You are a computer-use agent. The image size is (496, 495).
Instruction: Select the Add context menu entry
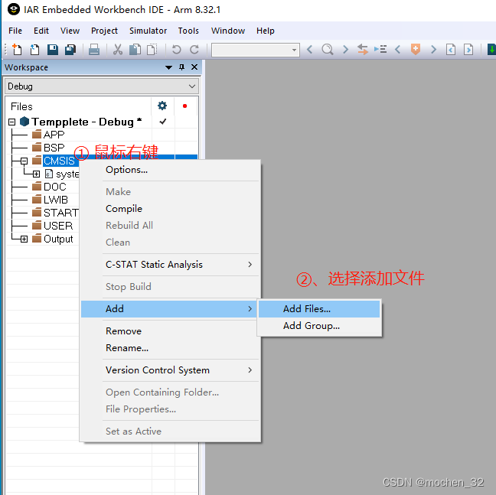pyautogui.click(x=168, y=309)
